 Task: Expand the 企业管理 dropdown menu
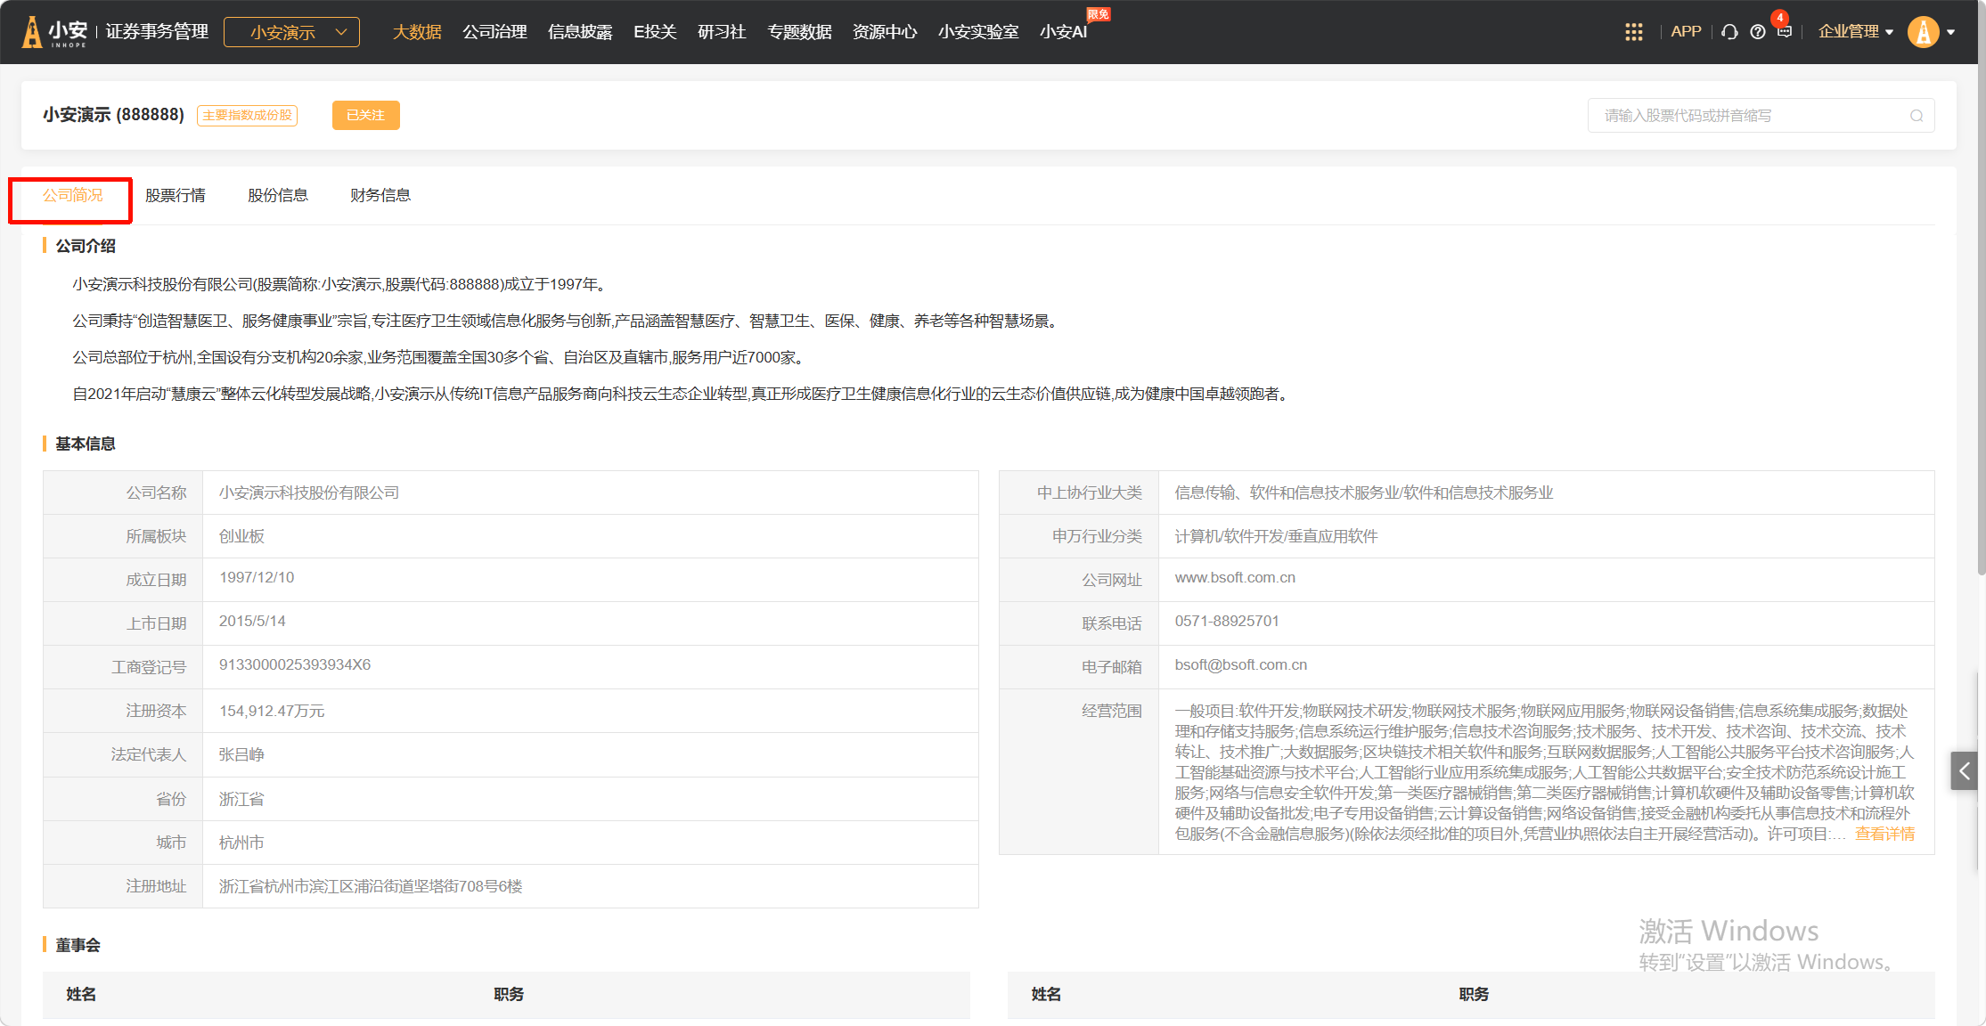tap(1855, 32)
